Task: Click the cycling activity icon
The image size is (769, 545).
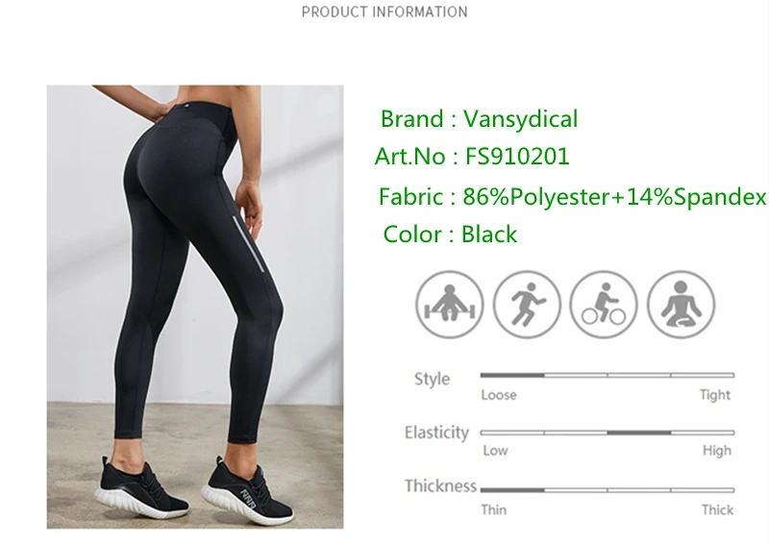Action: tap(604, 305)
